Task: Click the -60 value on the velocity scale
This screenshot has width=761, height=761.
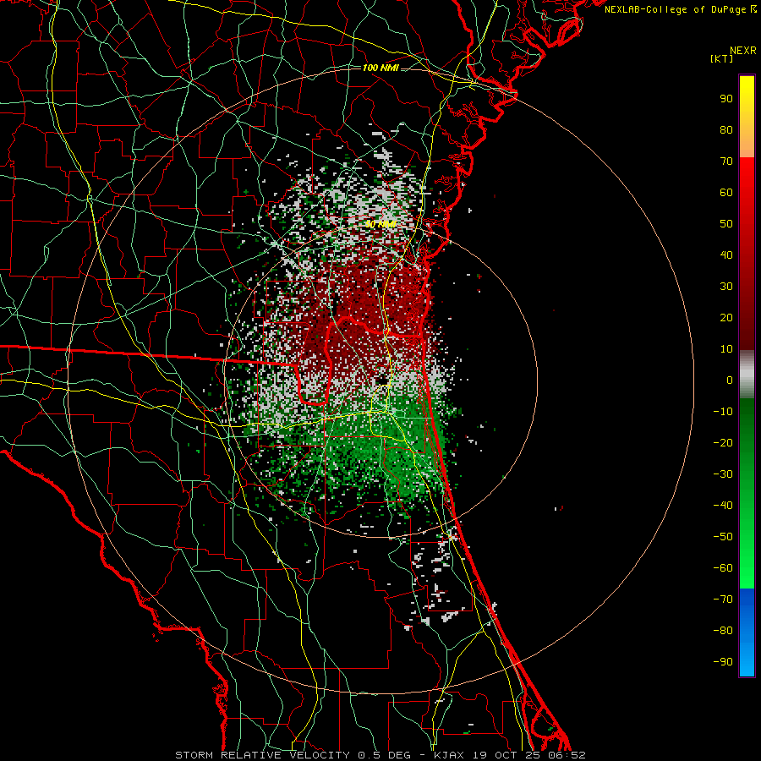Action: click(x=723, y=568)
